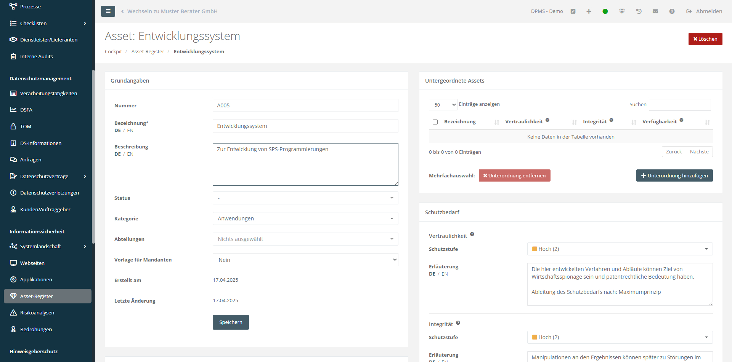Screen dimensions: 732x362
Task: Expand the Vertraulichkeit Schutzstufe dropdown
Action: [620, 249]
